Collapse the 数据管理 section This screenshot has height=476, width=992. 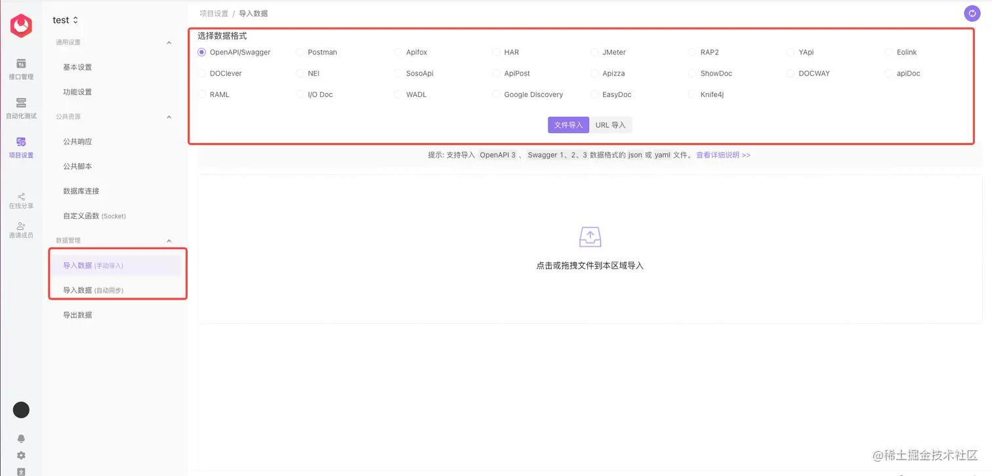[x=169, y=240]
